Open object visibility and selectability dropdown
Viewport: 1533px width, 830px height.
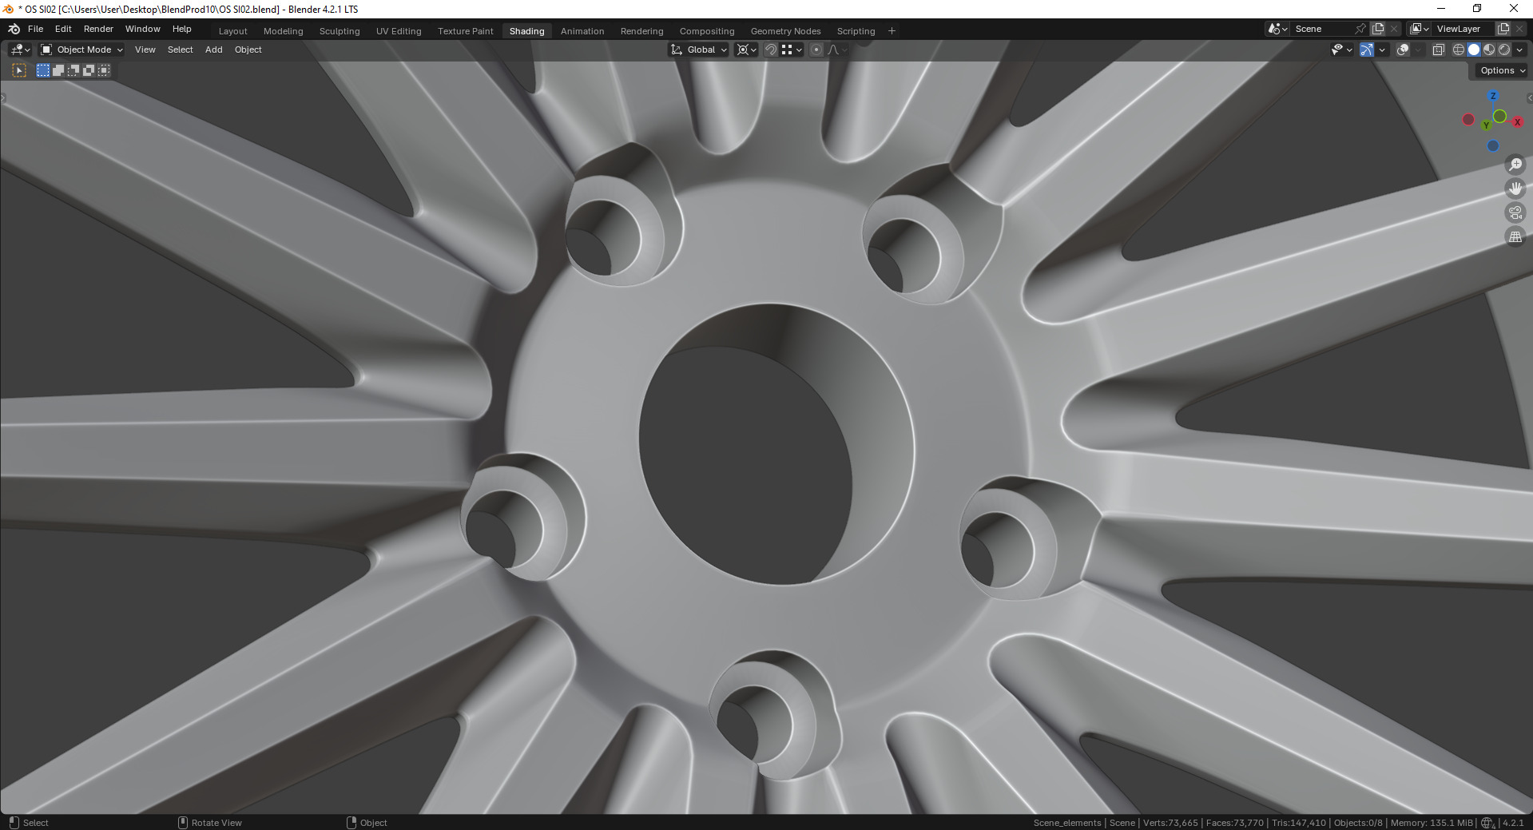point(1341,50)
